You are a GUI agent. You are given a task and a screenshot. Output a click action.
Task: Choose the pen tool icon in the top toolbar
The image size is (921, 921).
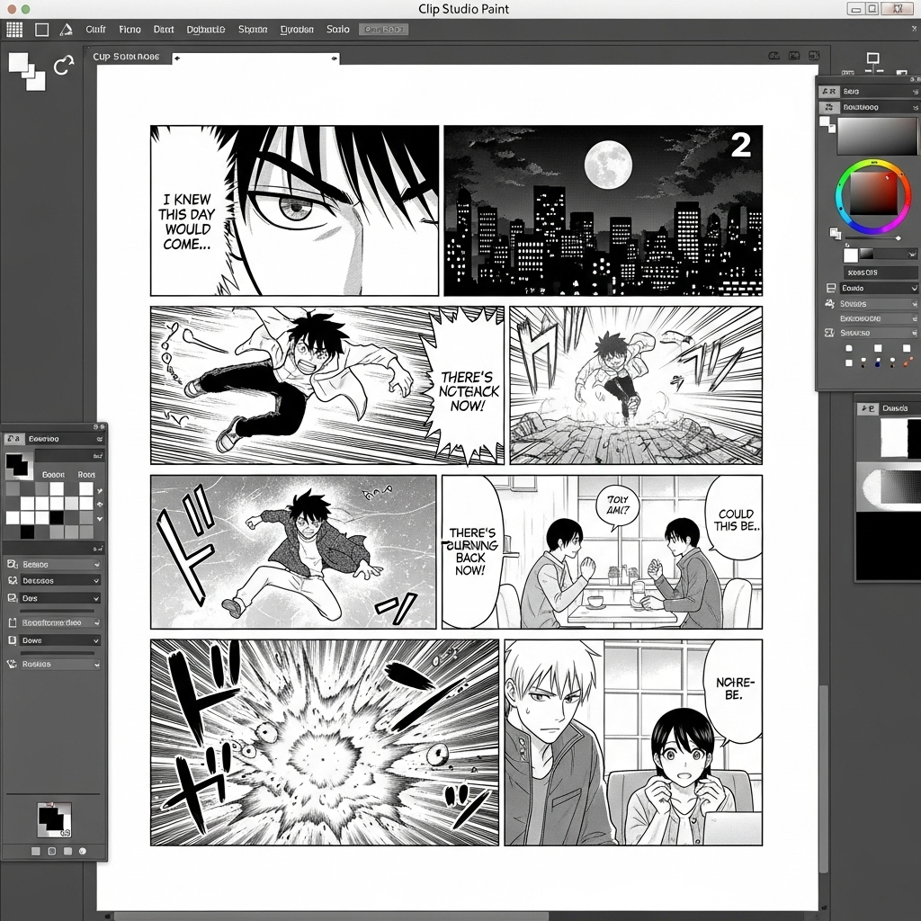[x=66, y=29]
